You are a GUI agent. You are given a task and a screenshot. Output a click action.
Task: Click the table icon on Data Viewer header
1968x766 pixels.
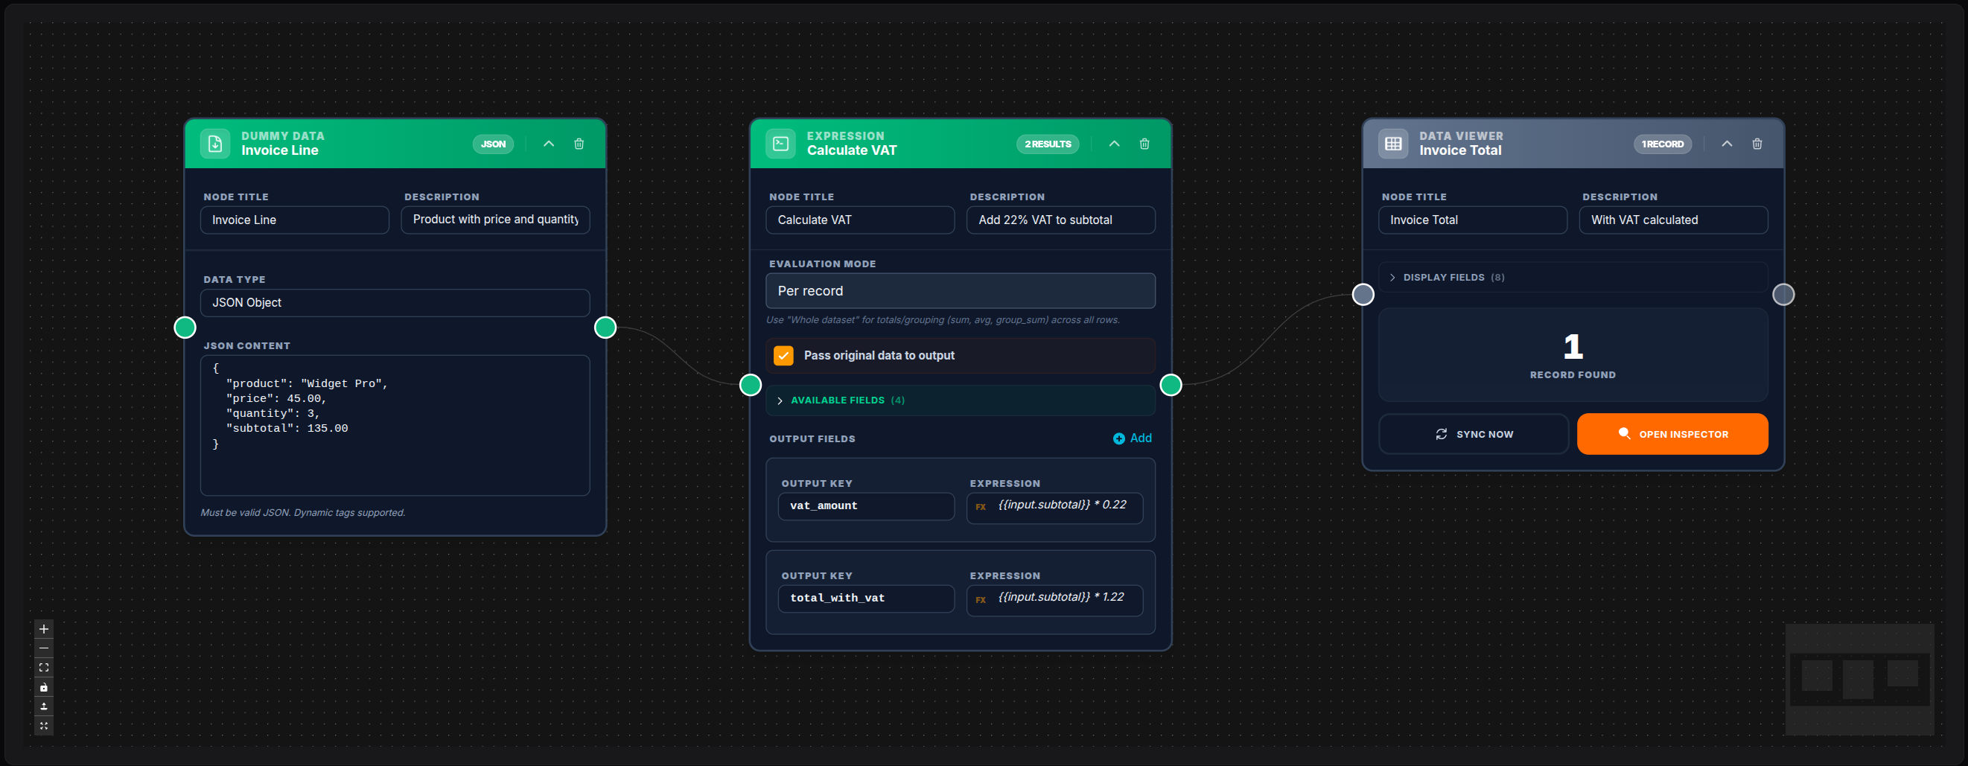coord(1393,143)
